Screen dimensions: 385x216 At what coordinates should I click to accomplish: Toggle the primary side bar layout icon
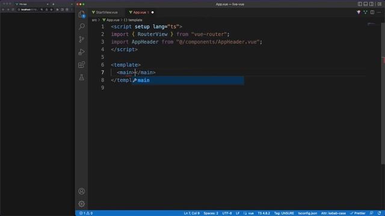click(x=360, y=4)
